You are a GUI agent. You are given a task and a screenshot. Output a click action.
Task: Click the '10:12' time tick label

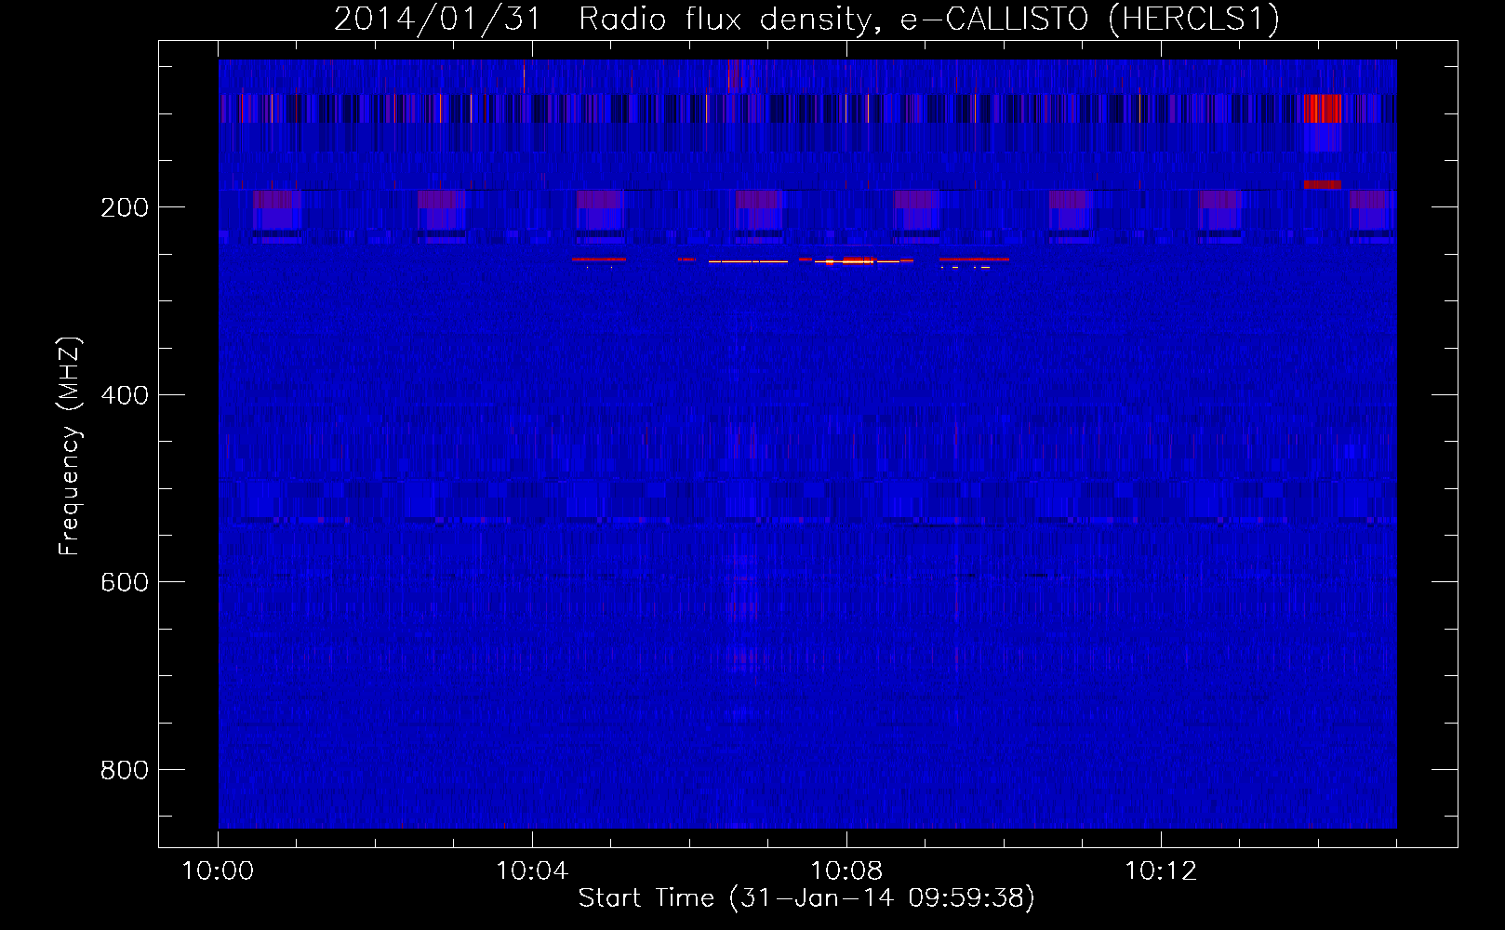coord(1161,871)
